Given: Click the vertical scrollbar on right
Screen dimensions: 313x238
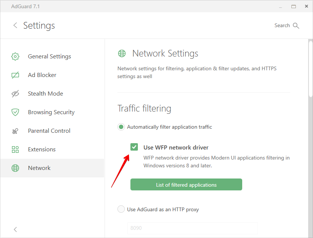Looking at the screenshot, I should point(311,69).
